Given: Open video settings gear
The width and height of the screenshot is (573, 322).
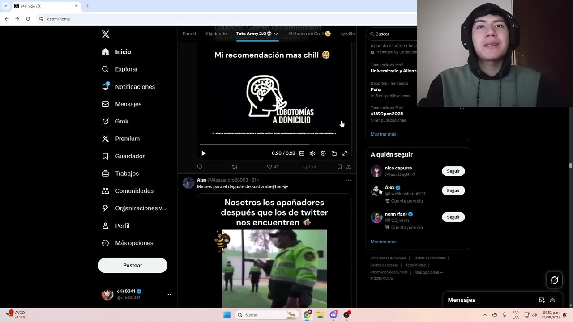Looking at the screenshot, I should coord(323,153).
